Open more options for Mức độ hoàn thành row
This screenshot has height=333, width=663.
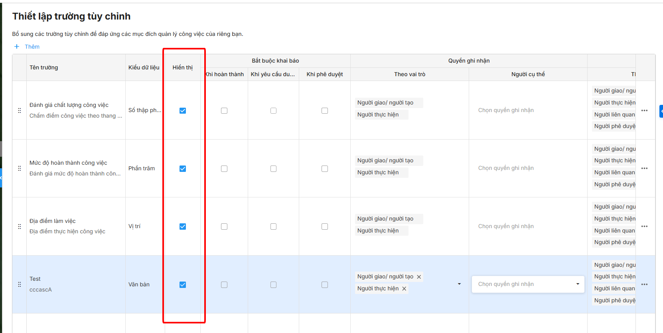click(644, 168)
